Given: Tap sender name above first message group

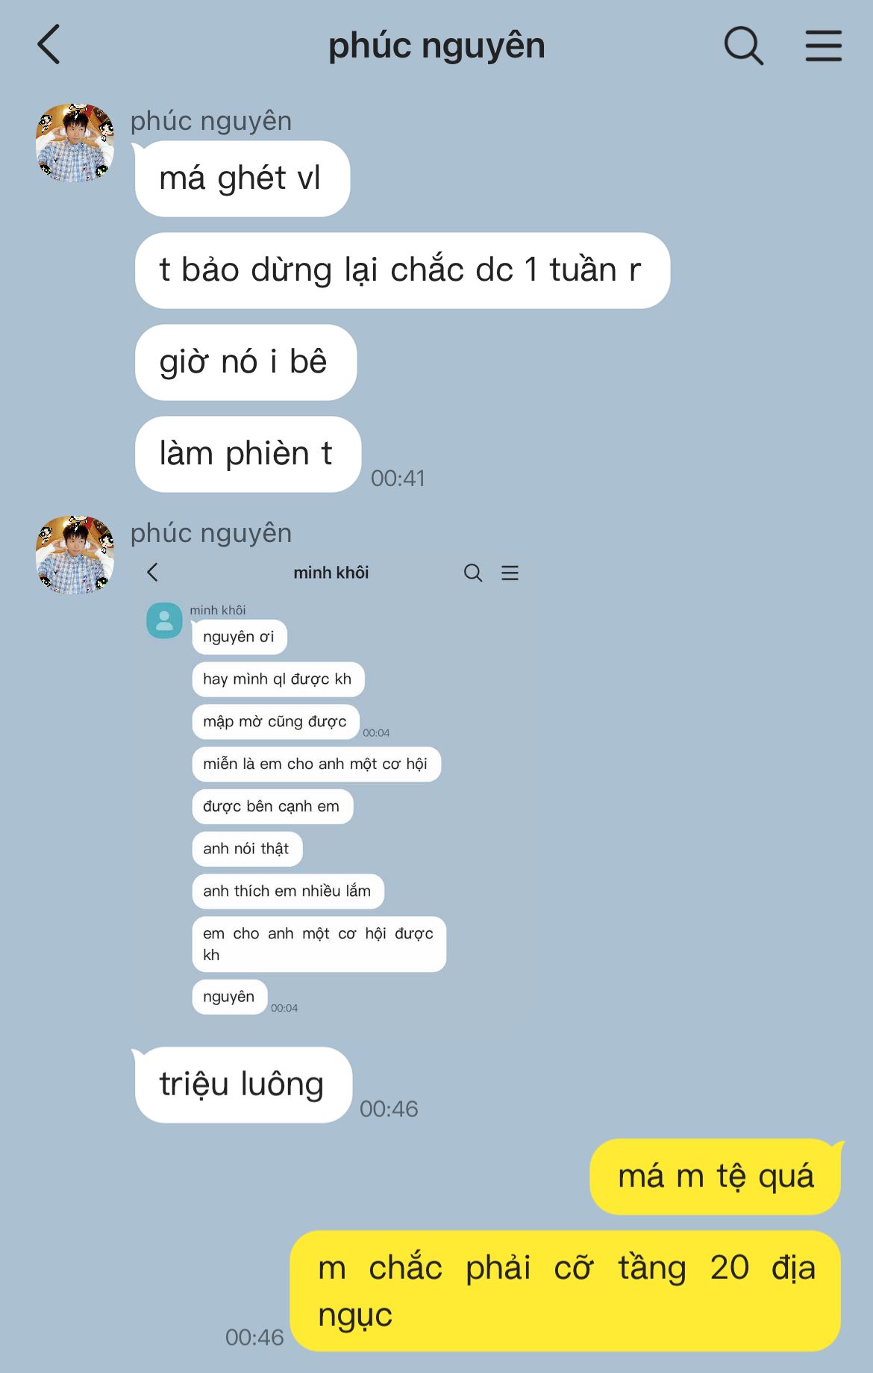Looking at the screenshot, I should [211, 121].
